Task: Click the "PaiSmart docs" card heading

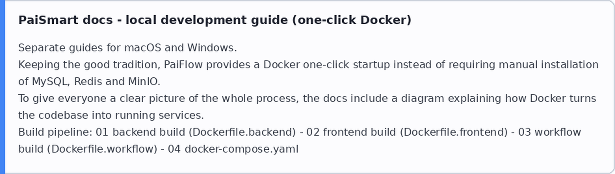Action: tap(215, 20)
